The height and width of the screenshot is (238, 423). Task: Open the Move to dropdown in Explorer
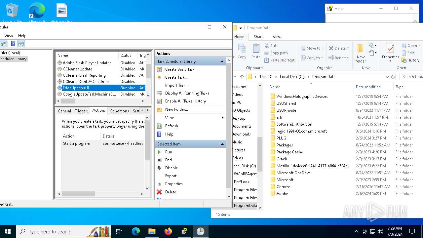tap(312, 48)
